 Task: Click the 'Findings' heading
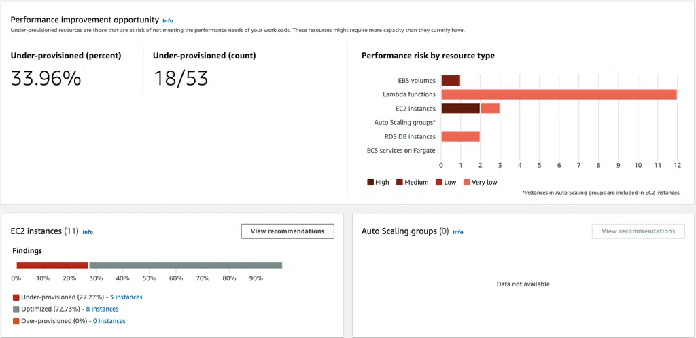click(27, 250)
